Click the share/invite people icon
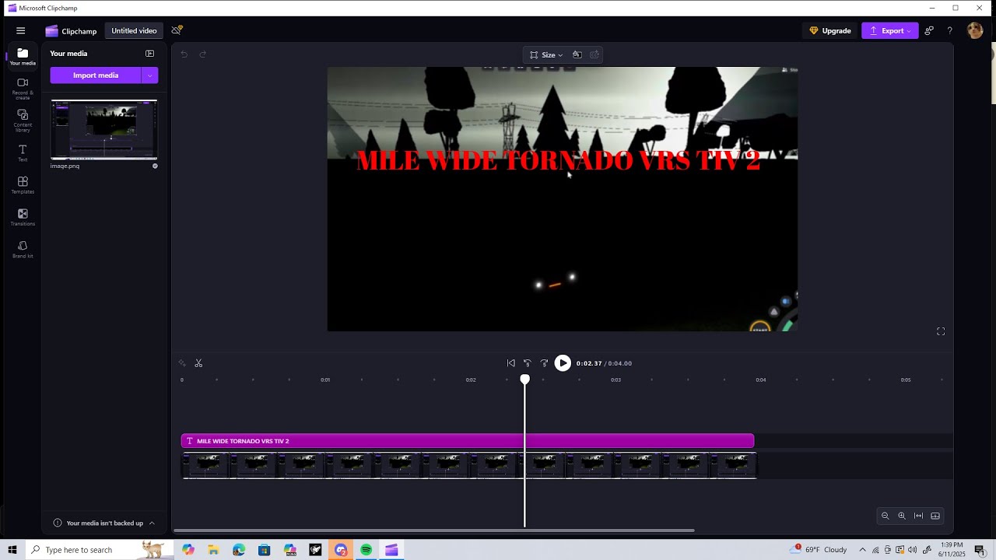 coord(929,31)
